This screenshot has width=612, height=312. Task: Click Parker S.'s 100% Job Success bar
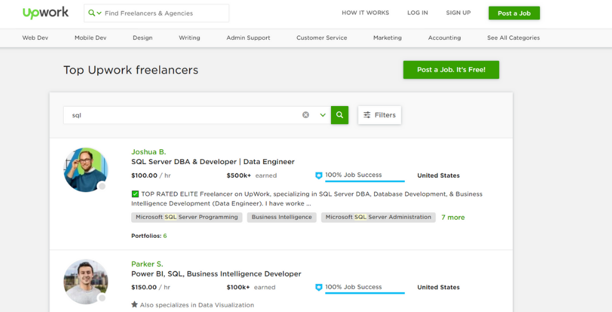[x=365, y=293]
